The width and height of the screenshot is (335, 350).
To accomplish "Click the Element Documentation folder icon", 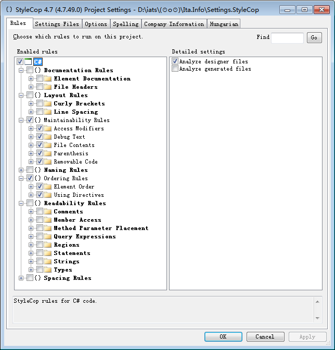I will pos(48,78).
